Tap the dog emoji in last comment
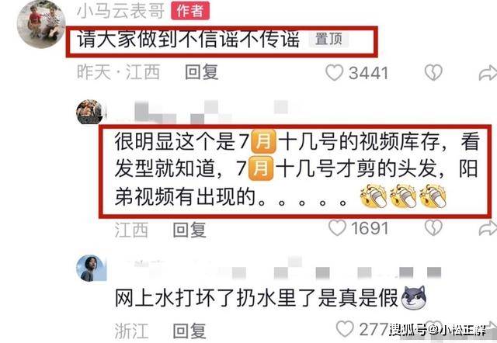Viewport: 497px width, 343px height. [x=414, y=297]
